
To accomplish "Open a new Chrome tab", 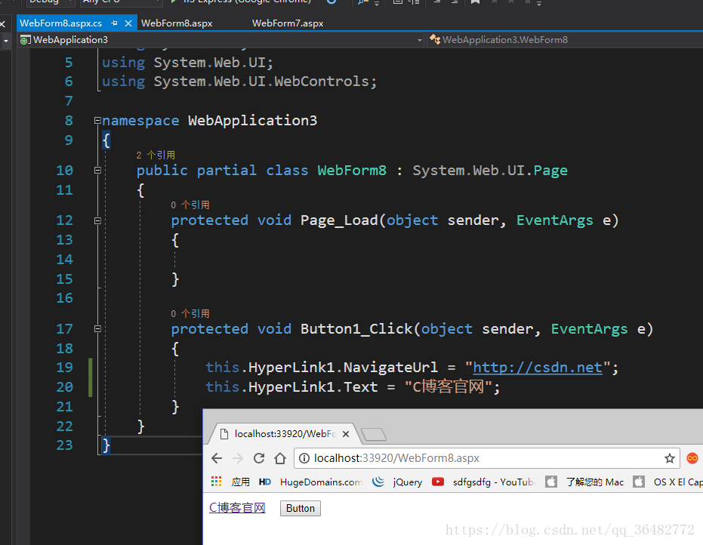I will click(374, 434).
